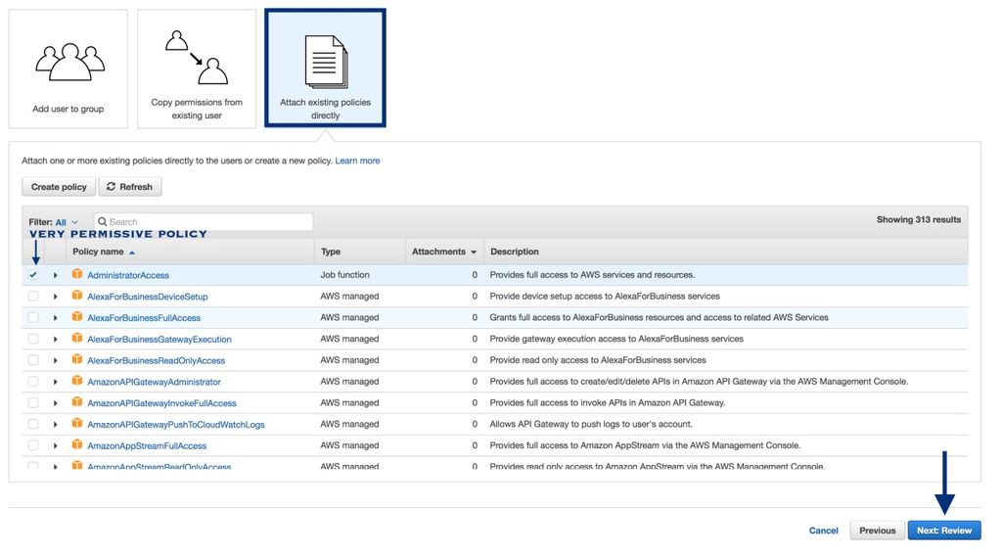Expand the AdministratorAccess policy row
The image size is (1002, 555).
click(x=56, y=275)
